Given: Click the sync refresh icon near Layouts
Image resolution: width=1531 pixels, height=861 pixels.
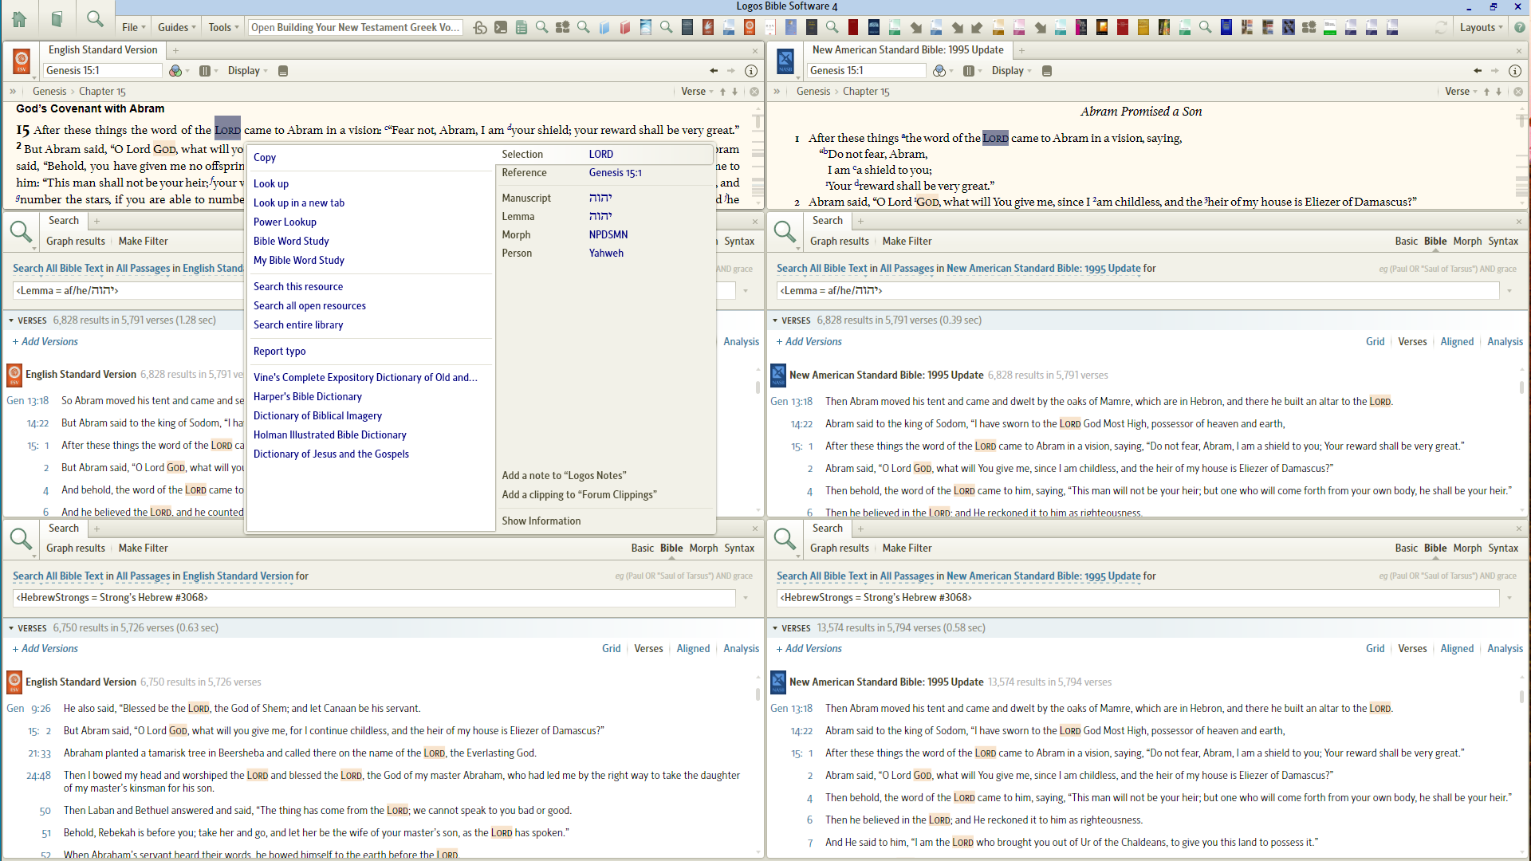Looking at the screenshot, I should coord(1441,27).
